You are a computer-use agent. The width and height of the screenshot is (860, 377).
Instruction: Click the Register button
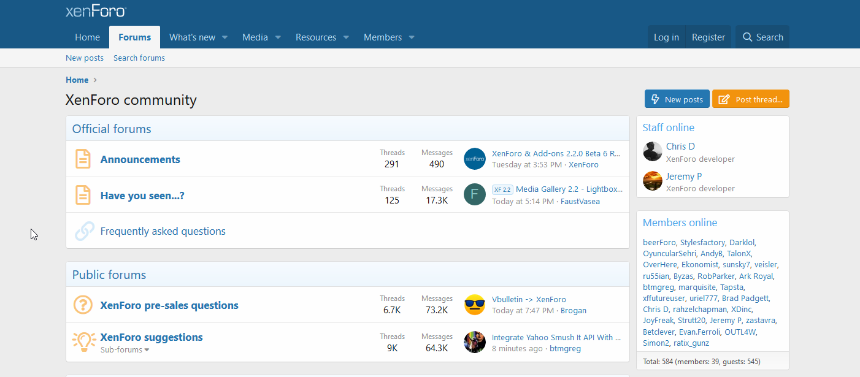(x=708, y=37)
